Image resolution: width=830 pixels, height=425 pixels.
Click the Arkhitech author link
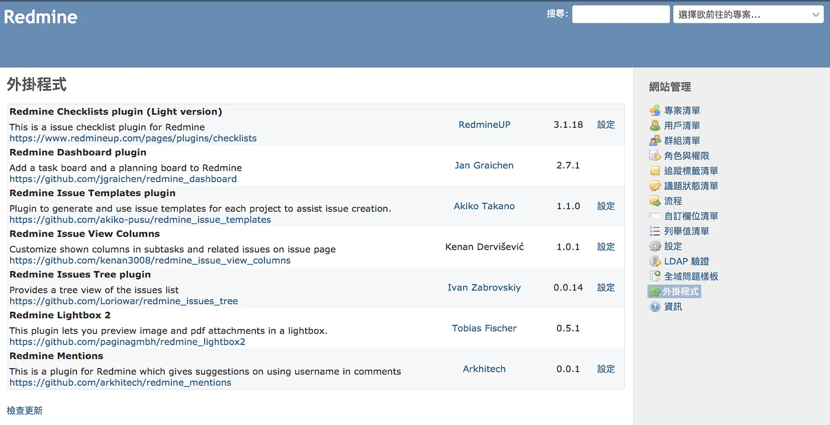click(x=484, y=369)
